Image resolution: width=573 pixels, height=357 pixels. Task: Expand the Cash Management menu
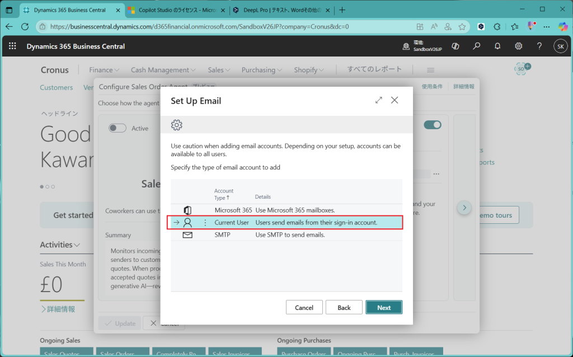[163, 70]
